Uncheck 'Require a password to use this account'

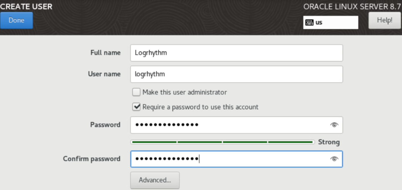click(x=136, y=107)
